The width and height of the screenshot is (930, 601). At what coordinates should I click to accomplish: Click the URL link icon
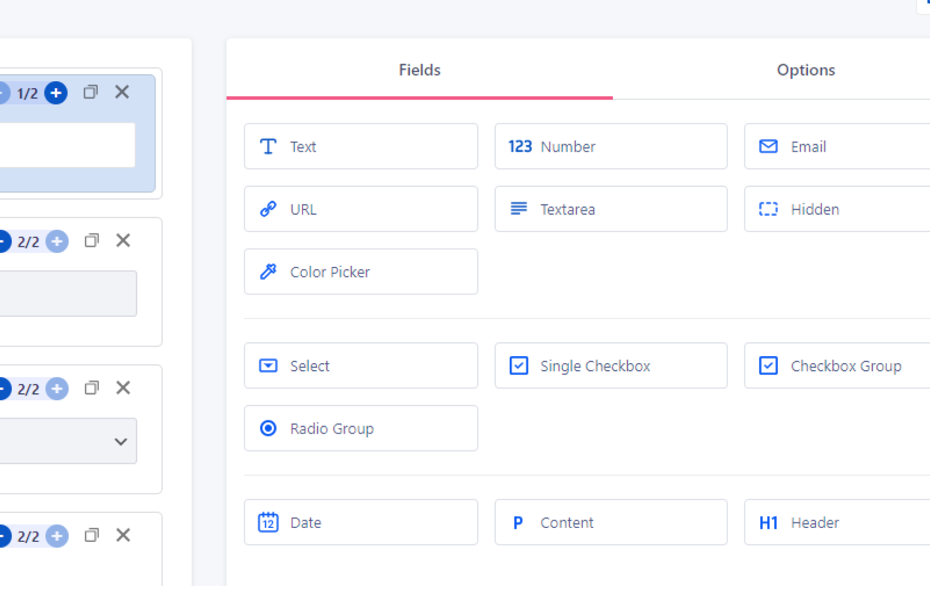click(x=268, y=209)
